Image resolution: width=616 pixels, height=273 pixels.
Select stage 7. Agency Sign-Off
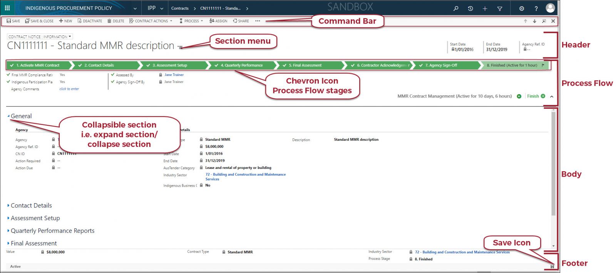coord(447,65)
